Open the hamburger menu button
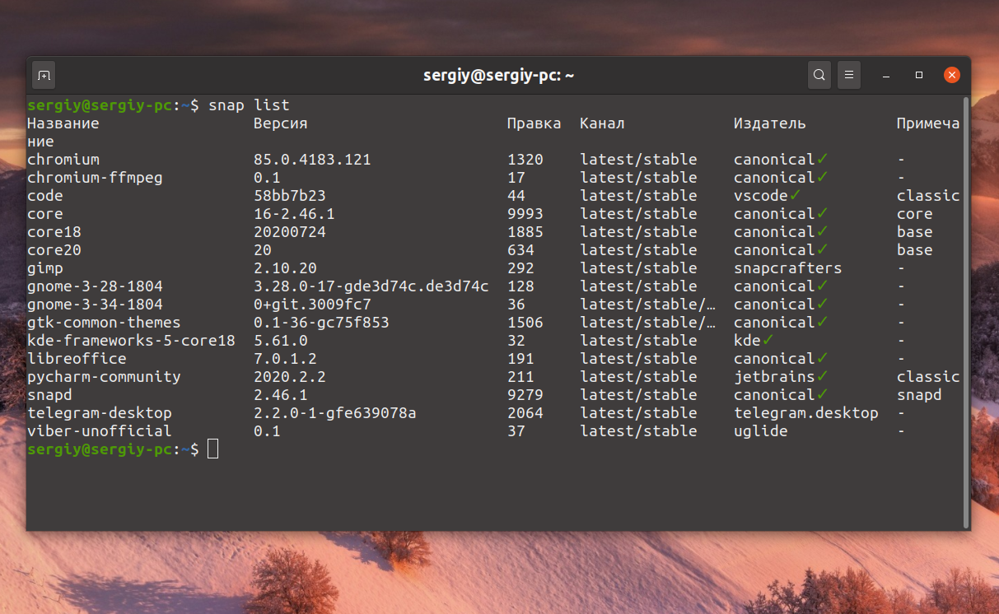 pos(849,75)
